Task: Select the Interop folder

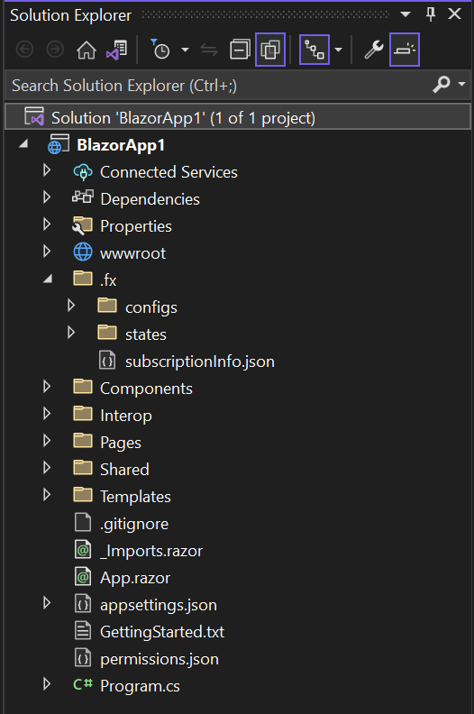Action: click(126, 416)
